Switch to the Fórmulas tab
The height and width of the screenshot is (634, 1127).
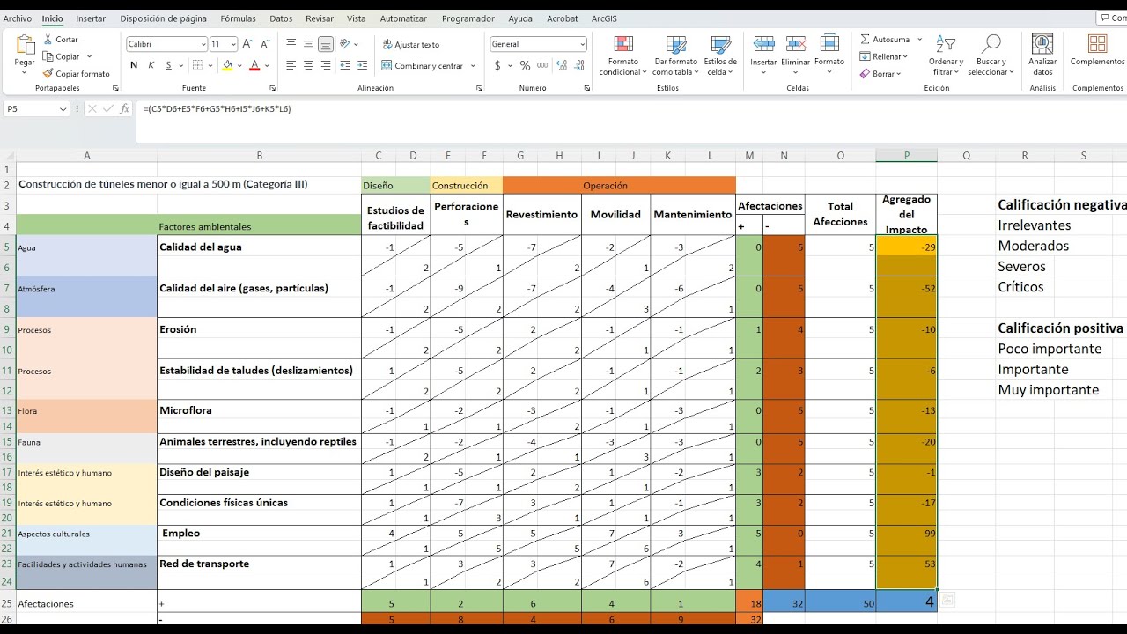point(239,18)
